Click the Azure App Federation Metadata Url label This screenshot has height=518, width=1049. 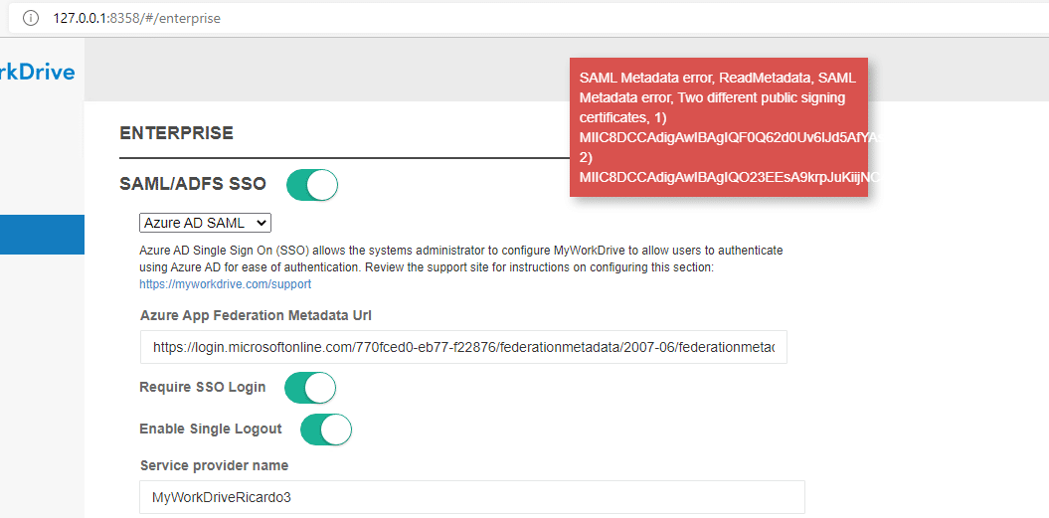pyautogui.click(x=256, y=316)
